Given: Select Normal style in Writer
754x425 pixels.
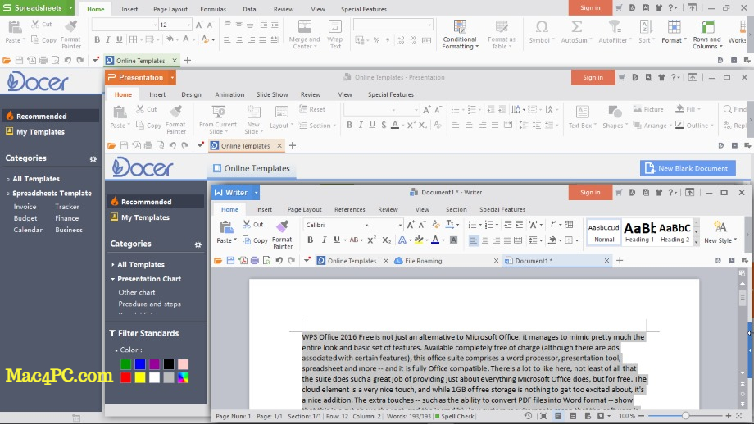Looking at the screenshot, I should coord(604,232).
